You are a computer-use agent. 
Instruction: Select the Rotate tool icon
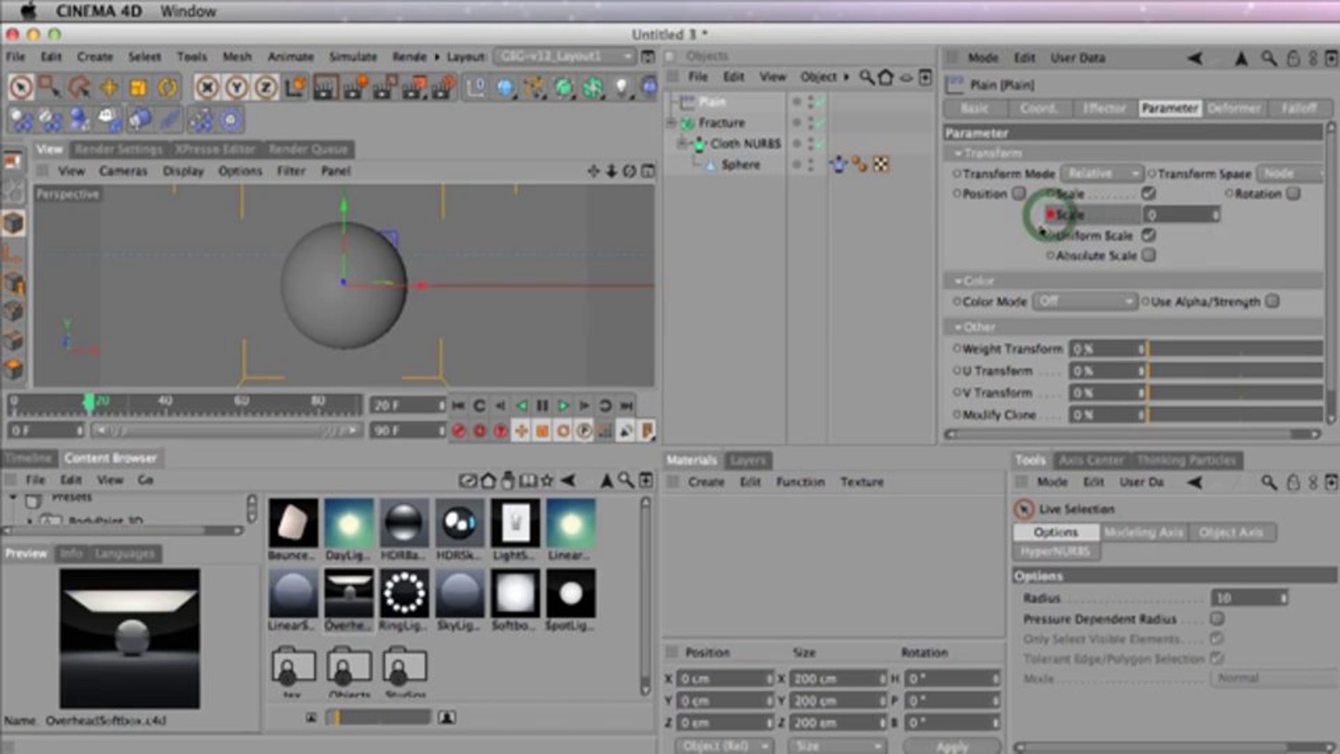(x=167, y=88)
